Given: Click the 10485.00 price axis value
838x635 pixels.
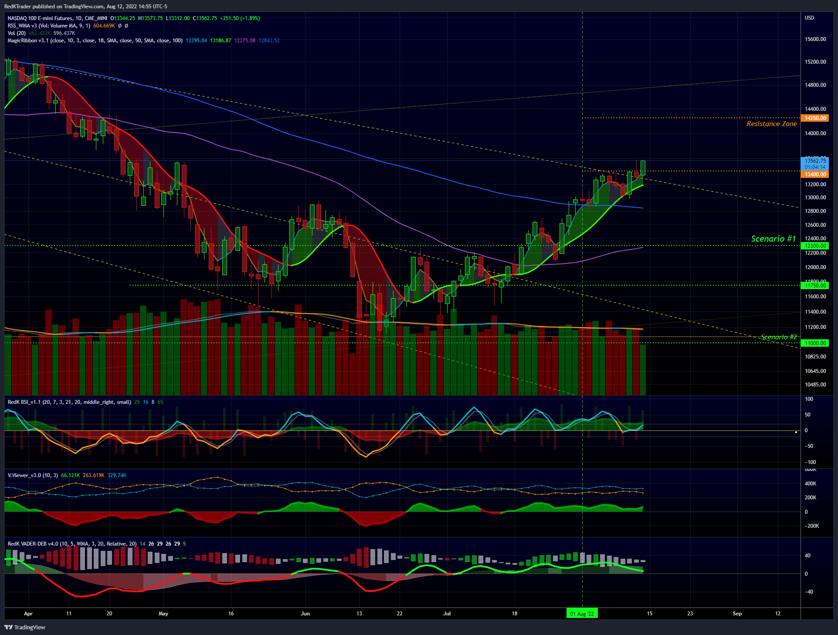Looking at the screenshot, I should (815, 385).
